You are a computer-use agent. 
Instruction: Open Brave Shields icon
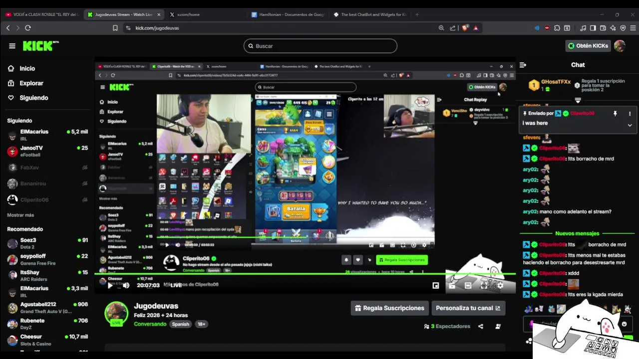coord(465,28)
